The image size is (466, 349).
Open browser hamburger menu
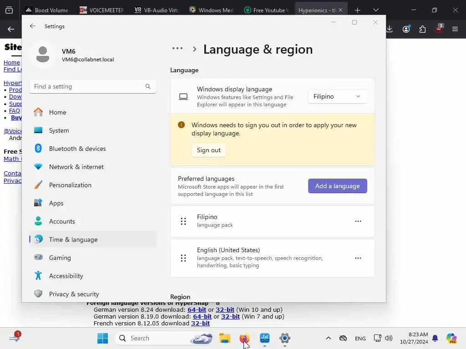point(455,29)
